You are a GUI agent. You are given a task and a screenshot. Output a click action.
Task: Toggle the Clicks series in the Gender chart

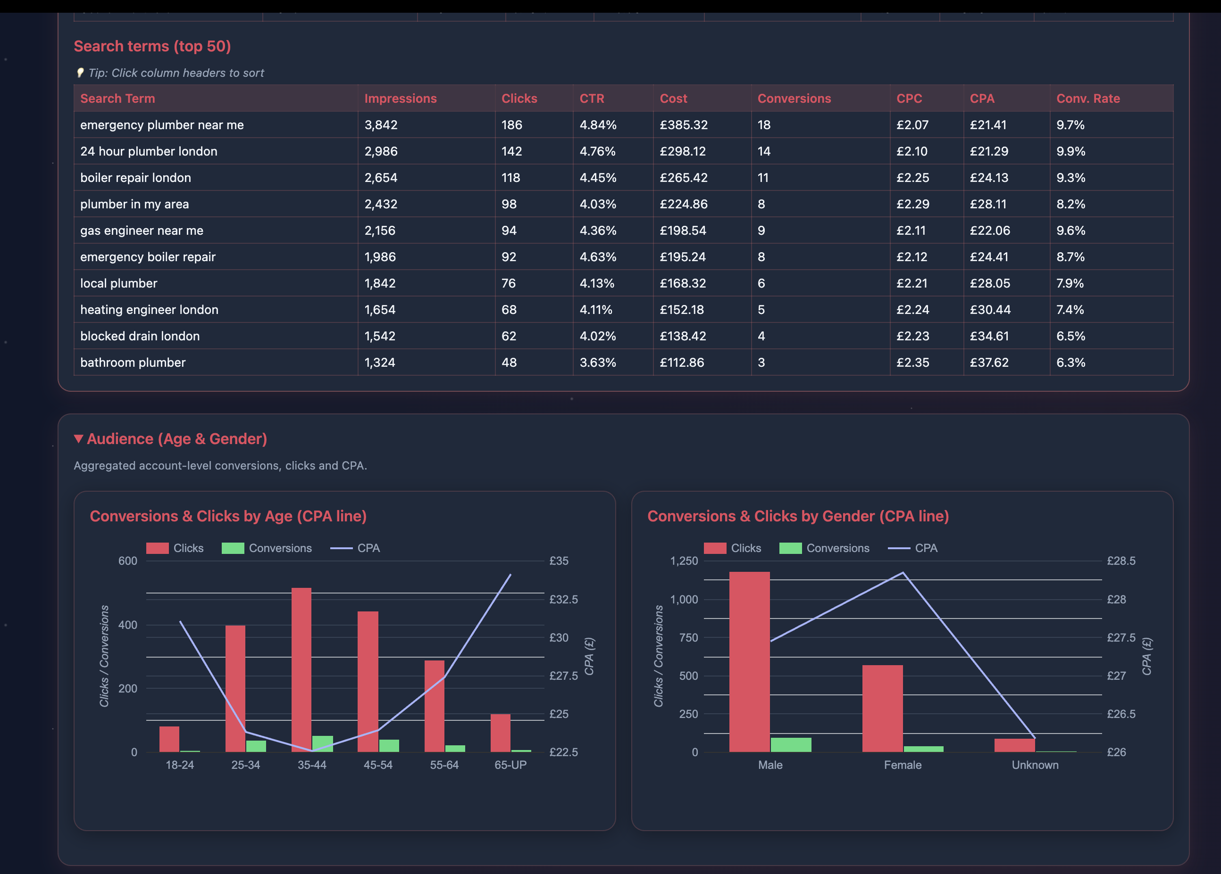[734, 548]
